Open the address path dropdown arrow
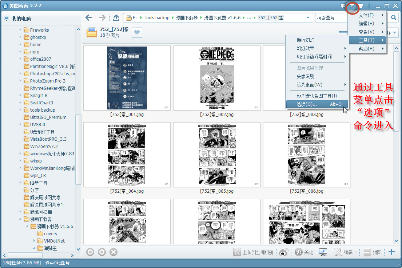Viewport: 402px width, 268px height. point(308,18)
